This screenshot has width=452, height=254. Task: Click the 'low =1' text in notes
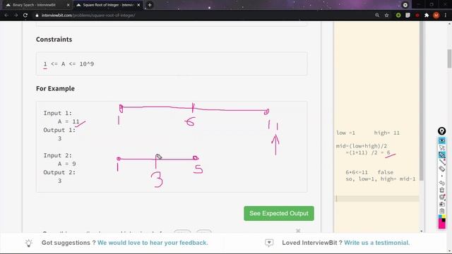click(345, 133)
